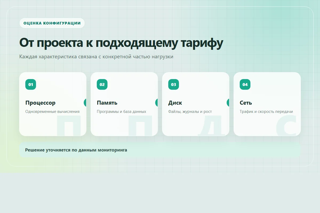Click the 01 number badge
The width and height of the screenshot is (320, 213).
coord(31,84)
